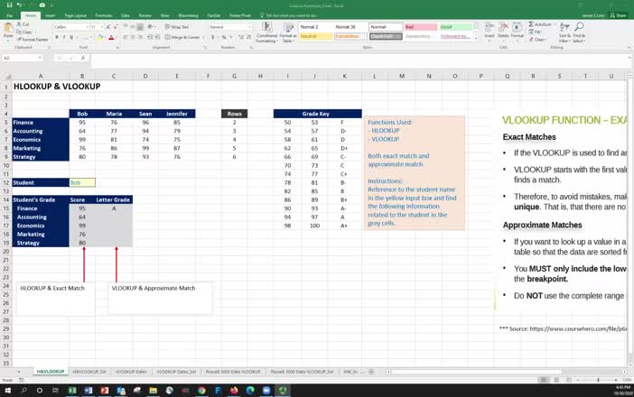Switch to the Review tab
This screenshot has width=634, height=397.
click(145, 15)
